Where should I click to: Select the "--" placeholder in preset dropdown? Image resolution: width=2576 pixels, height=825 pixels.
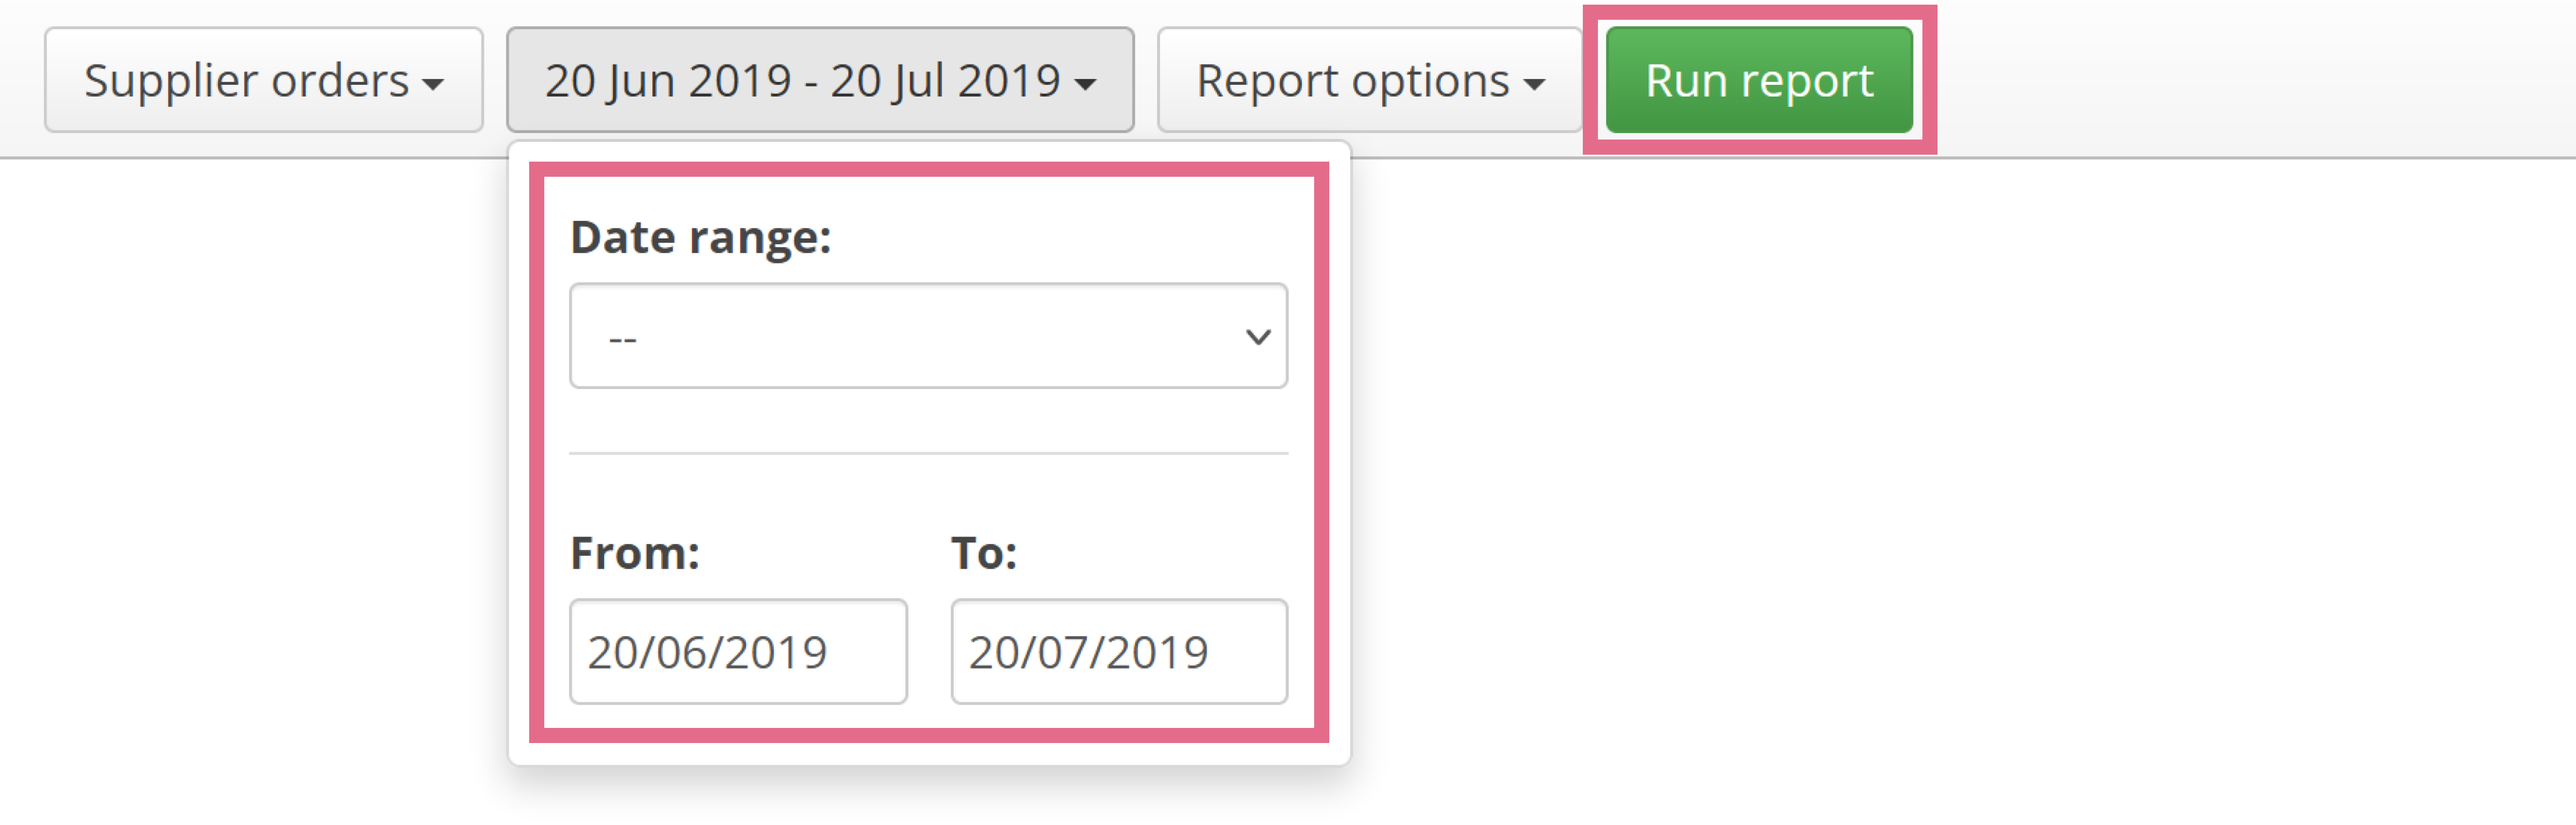(x=623, y=339)
